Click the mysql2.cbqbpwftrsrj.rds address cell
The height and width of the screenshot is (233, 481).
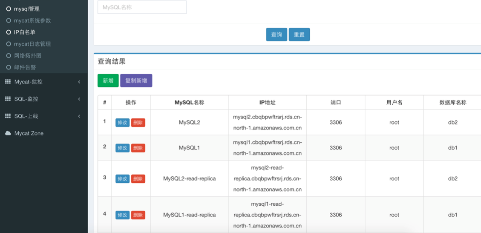268,123
